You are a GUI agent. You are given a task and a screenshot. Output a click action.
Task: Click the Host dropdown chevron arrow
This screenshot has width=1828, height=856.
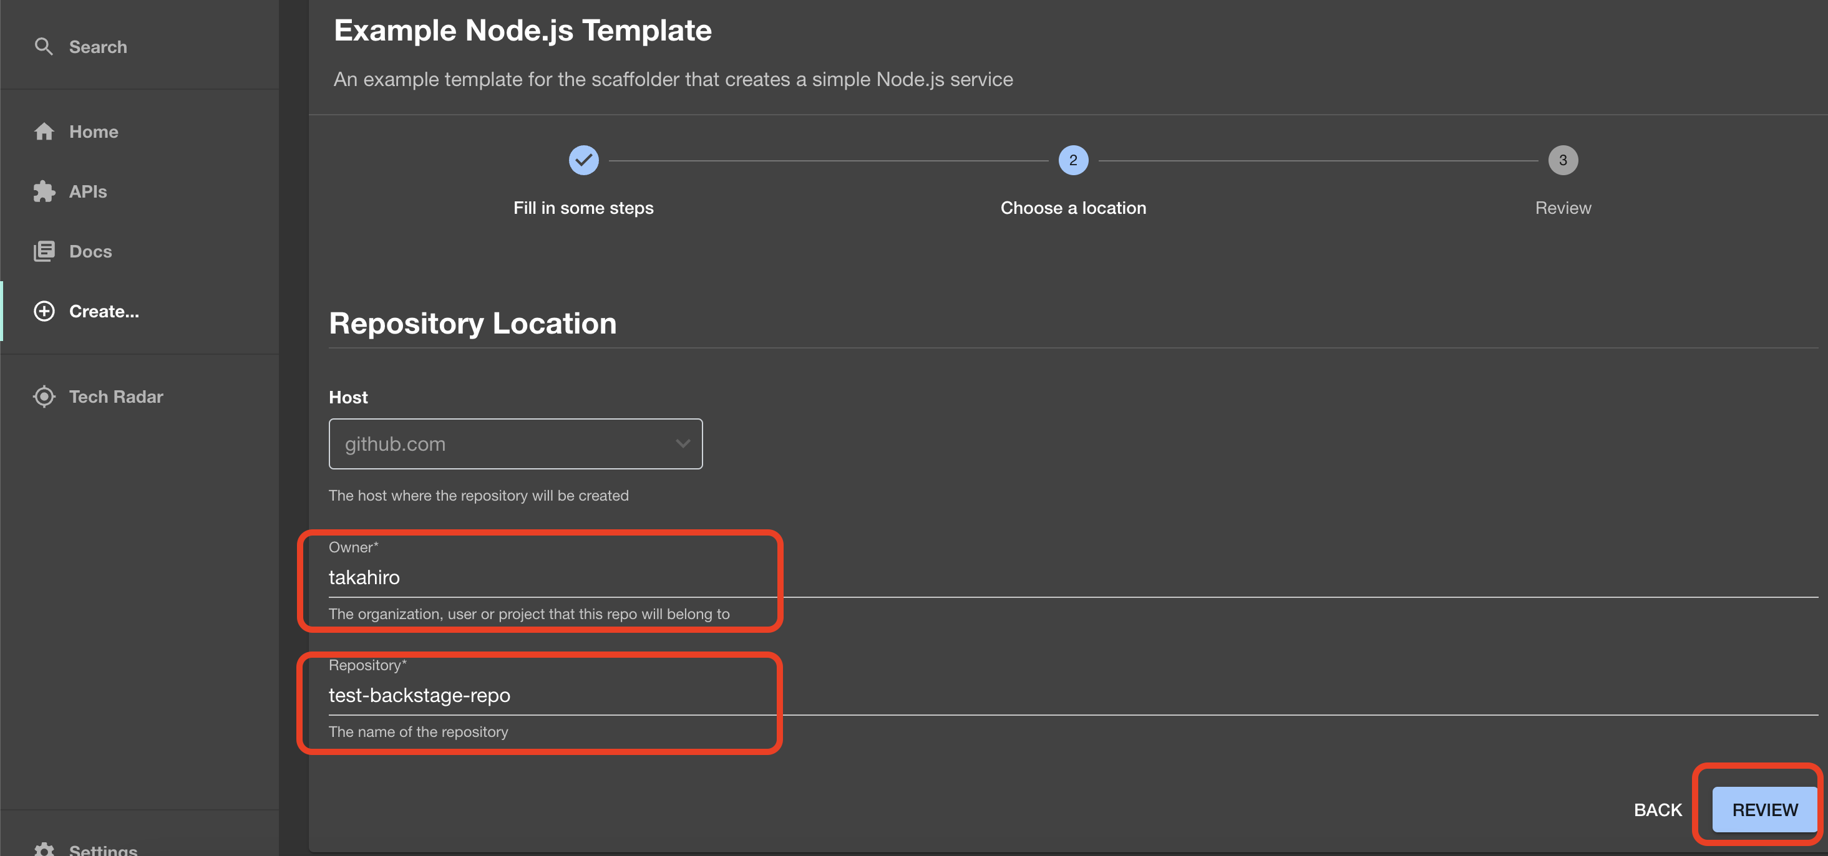pyautogui.click(x=682, y=444)
